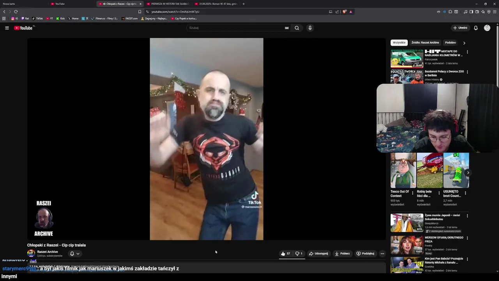Open a new browser tab with plus
The image size is (499, 281).
244,4
